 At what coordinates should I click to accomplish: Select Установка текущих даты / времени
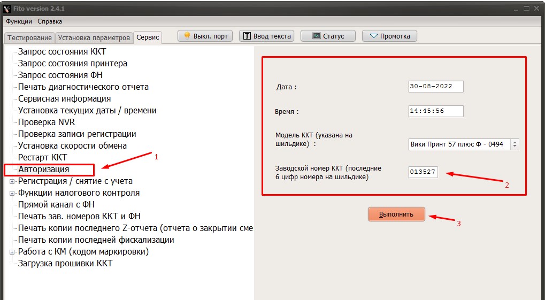(x=87, y=111)
